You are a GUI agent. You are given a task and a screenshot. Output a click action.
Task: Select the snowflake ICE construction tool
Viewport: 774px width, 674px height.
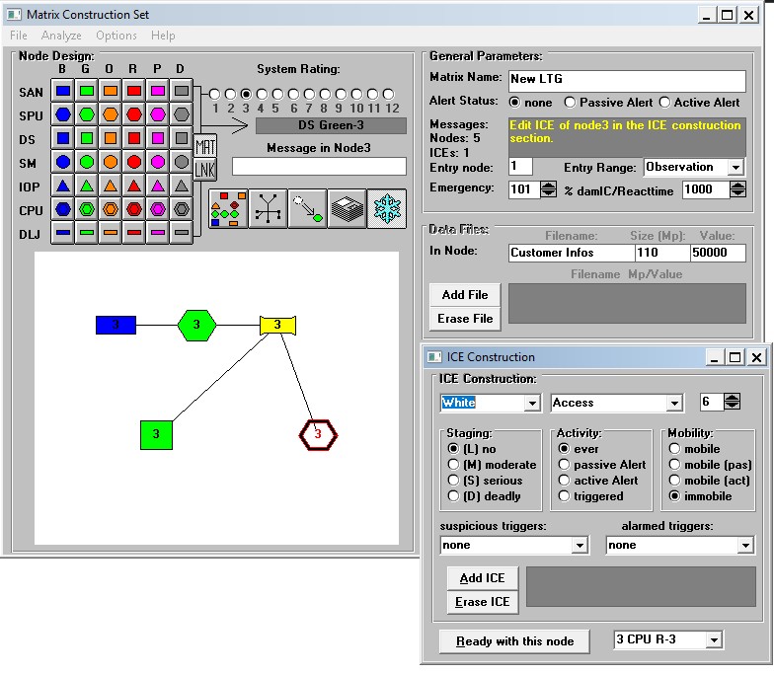tap(387, 209)
